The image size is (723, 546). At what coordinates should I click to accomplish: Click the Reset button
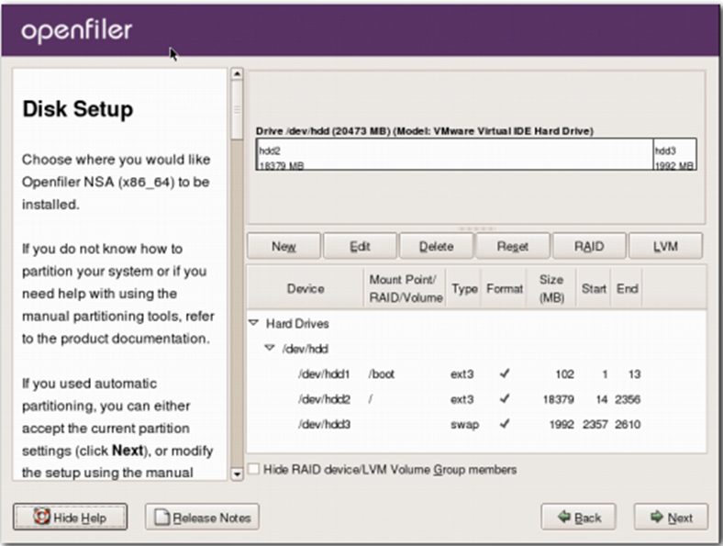pyautogui.click(x=513, y=246)
